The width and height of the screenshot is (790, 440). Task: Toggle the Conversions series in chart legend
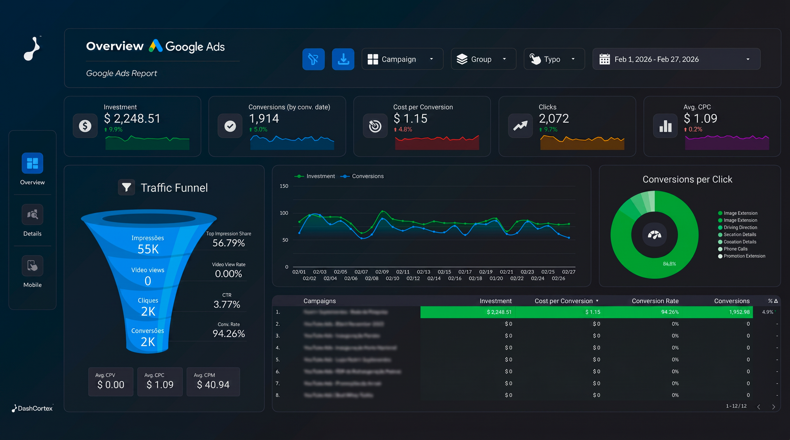[x=362, y=176]
